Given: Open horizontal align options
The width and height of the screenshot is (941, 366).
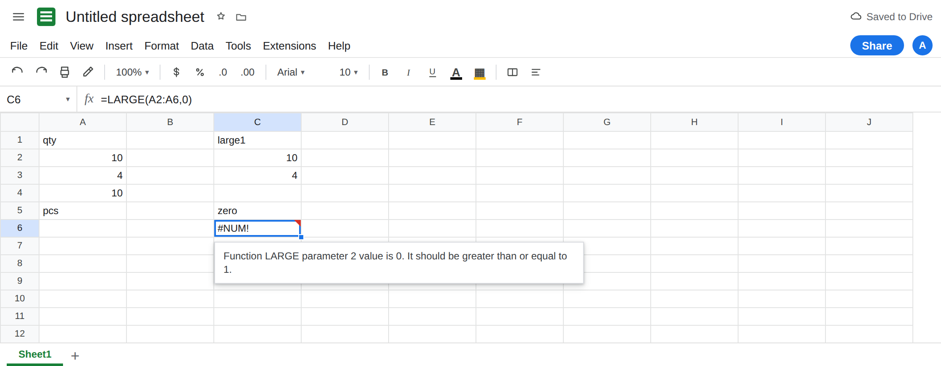Looking at the screenshot, I should pos(536,72).
